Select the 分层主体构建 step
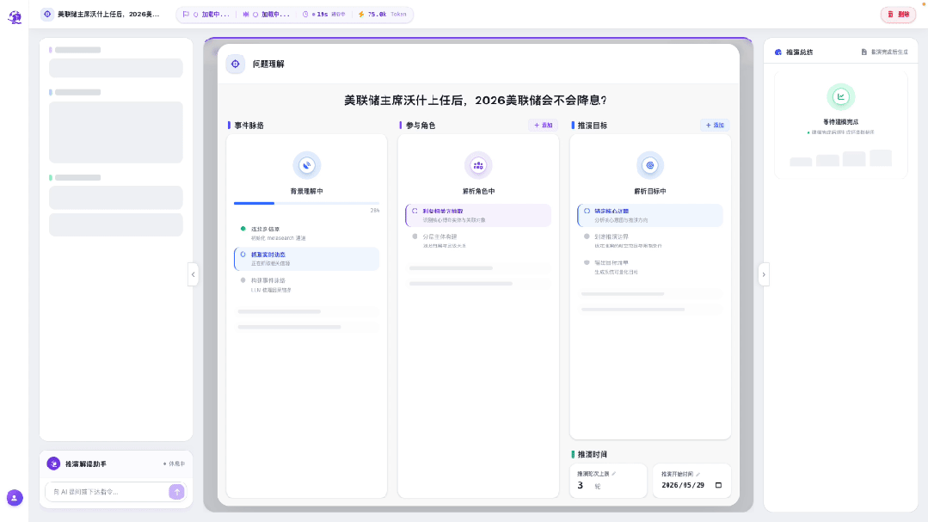This screenshot has width=928, height=522. tap(478, 241)
